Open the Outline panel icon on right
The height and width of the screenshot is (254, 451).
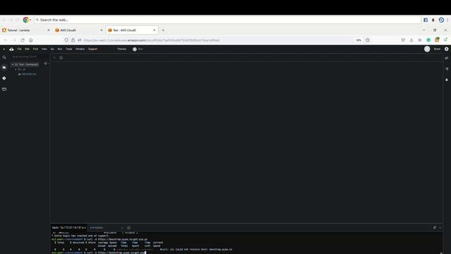[446, 69]
